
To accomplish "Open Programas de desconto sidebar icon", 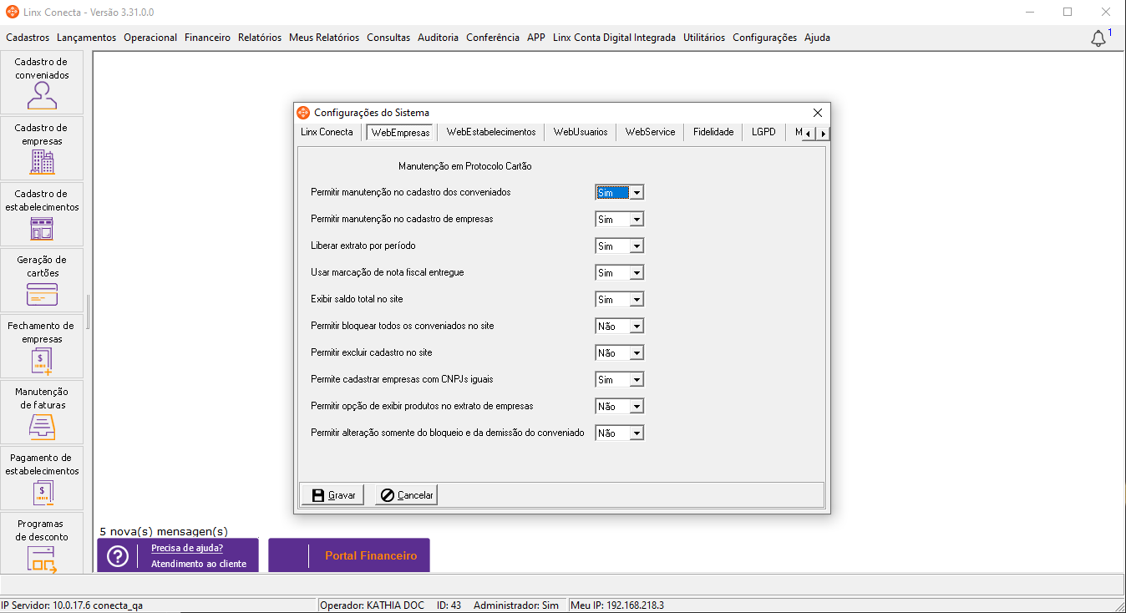I will [42, 543].
